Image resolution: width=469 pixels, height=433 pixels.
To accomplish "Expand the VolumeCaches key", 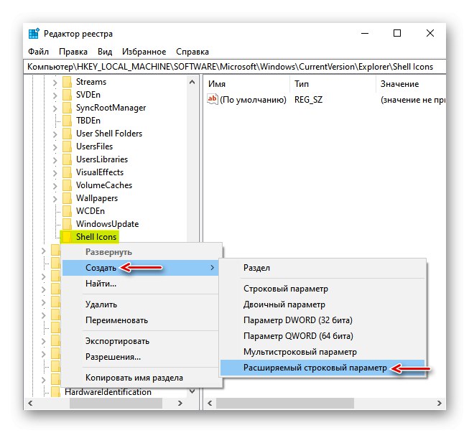I will click(55, 185).
